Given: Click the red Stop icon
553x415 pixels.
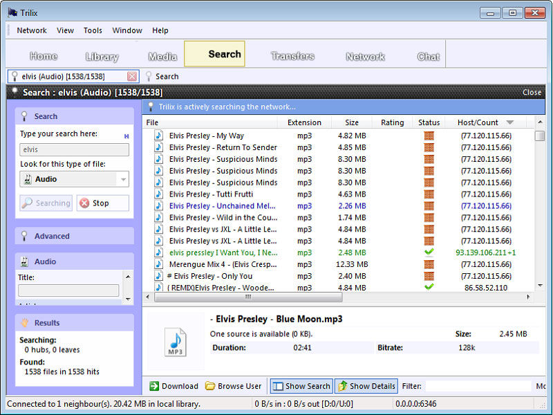Looking at the screenshot, I should (x=84, y=203).
